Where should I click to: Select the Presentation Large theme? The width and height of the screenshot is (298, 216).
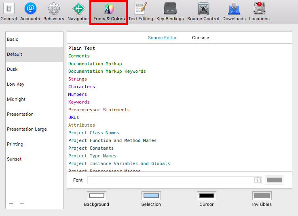(34, 129)
